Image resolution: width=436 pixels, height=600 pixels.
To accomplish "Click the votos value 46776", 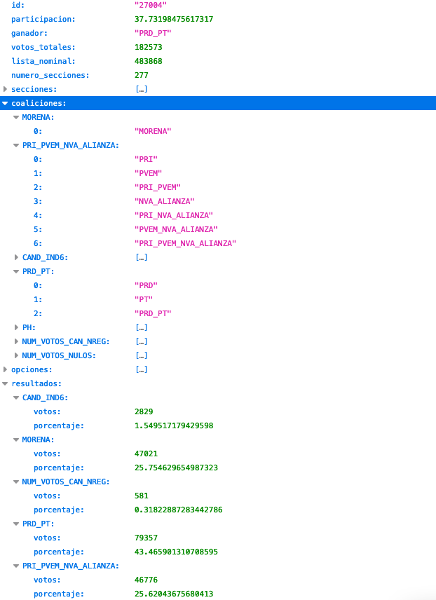I will click(x=147, y=580).
